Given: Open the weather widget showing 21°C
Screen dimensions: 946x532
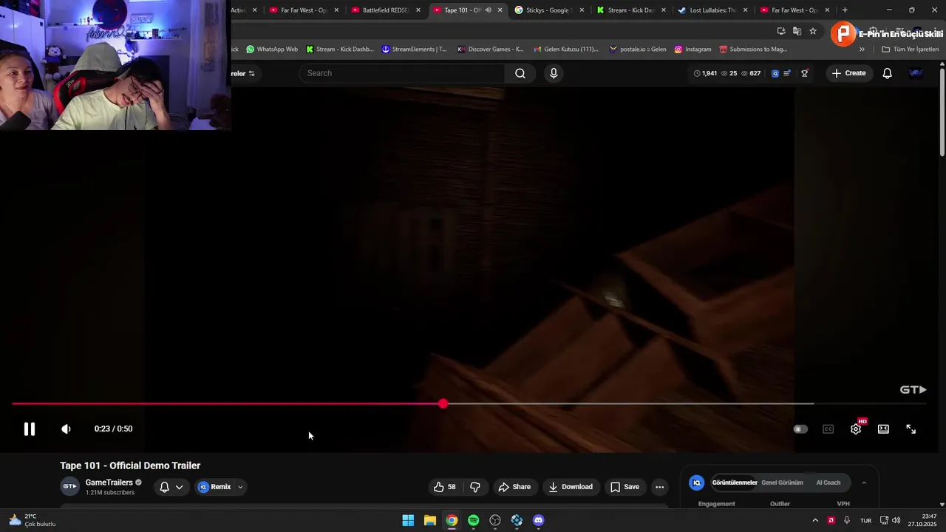Looking at the screenshot, I should click(x=31, y=520).
